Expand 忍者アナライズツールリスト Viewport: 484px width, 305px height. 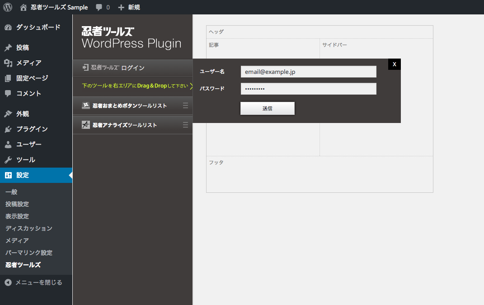pyautogui.click(x=132, y=125)
